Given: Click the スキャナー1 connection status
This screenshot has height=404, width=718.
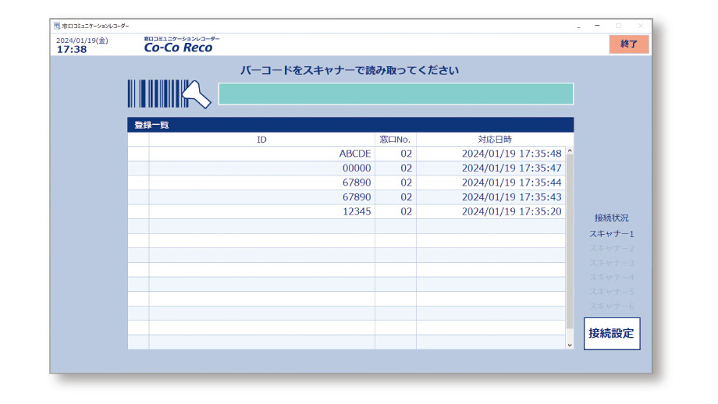Looking at the screenshot, I should [x=611, y=233].
